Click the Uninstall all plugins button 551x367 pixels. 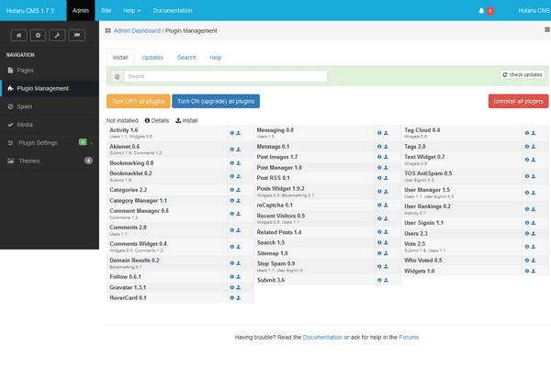click(518, 100)
